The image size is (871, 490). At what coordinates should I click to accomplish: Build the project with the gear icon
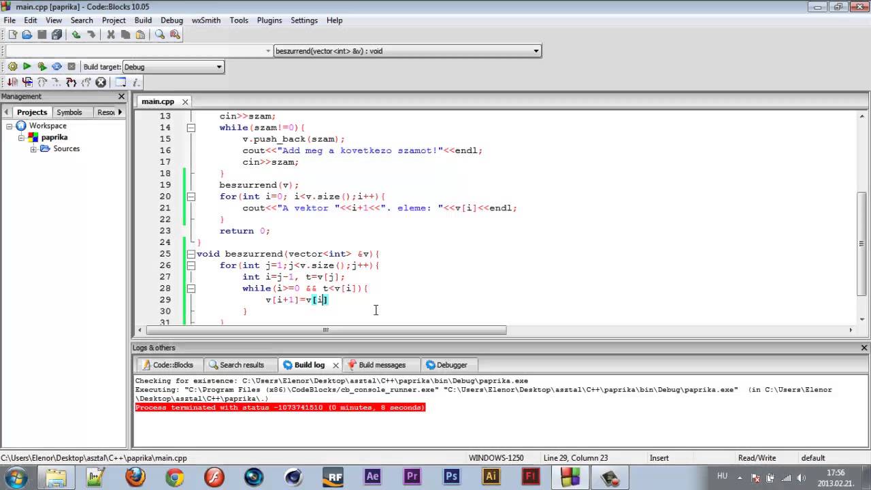coord(12,67)
